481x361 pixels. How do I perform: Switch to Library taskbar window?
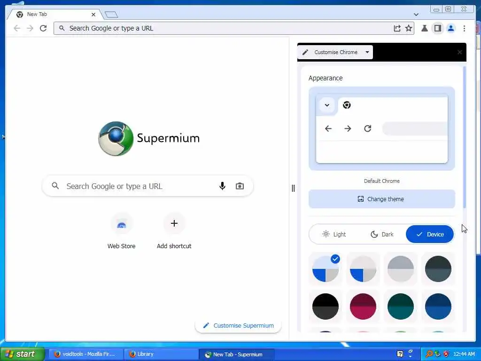(x=161, y=354)
